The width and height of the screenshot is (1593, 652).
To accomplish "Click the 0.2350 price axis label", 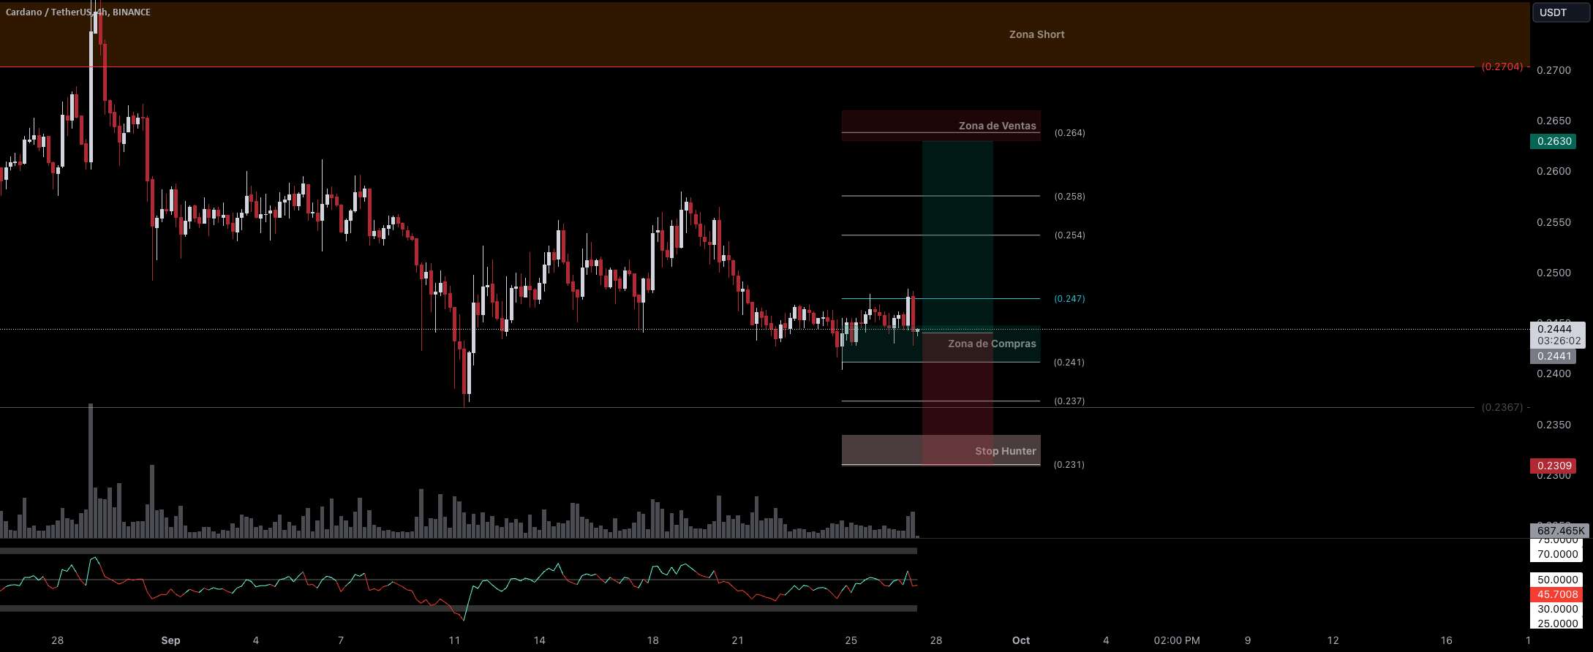I will tap(1554, 425).
